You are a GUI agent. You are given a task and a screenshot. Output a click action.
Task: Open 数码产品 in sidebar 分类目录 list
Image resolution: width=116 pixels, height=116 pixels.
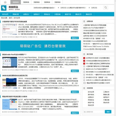coord(91,103)
